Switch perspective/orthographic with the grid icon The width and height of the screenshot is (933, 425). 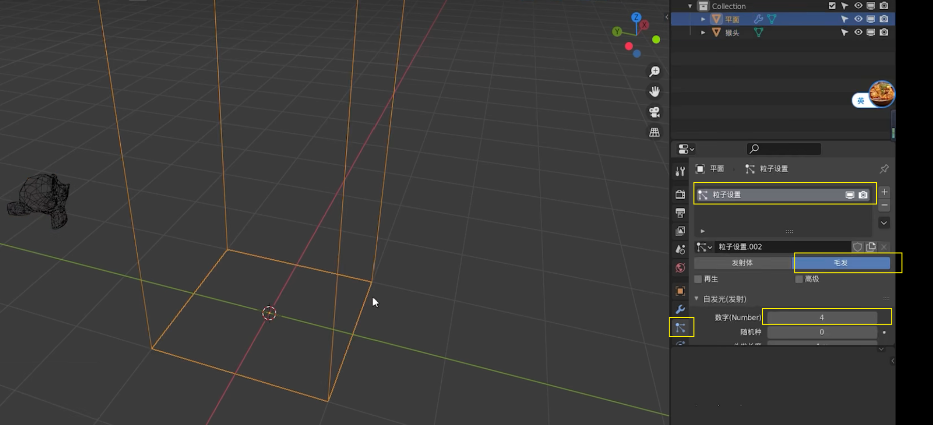(x=655, y=132)
